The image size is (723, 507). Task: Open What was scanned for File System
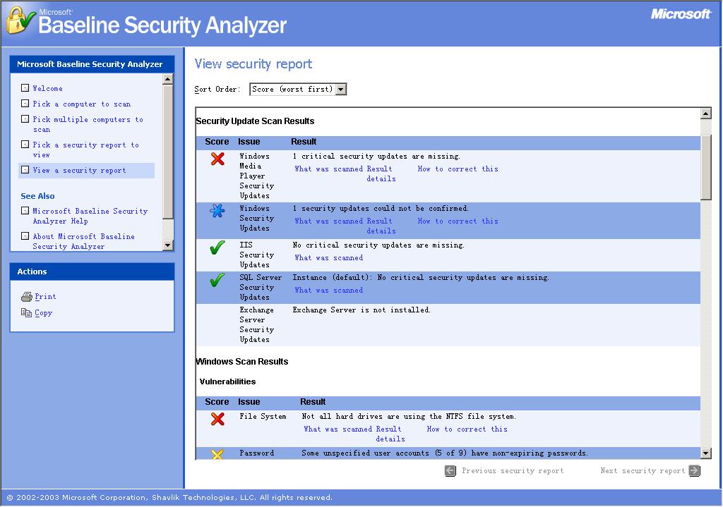click(338, 429)
